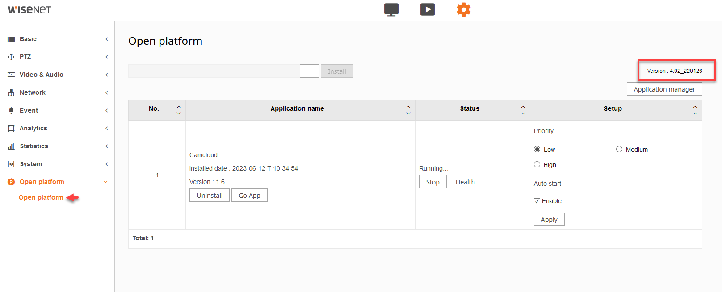
Task: Open the Application manager
Action: 664,89
